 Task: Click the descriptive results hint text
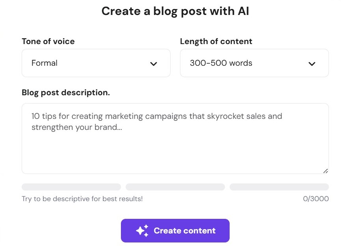tap(82, 199)
